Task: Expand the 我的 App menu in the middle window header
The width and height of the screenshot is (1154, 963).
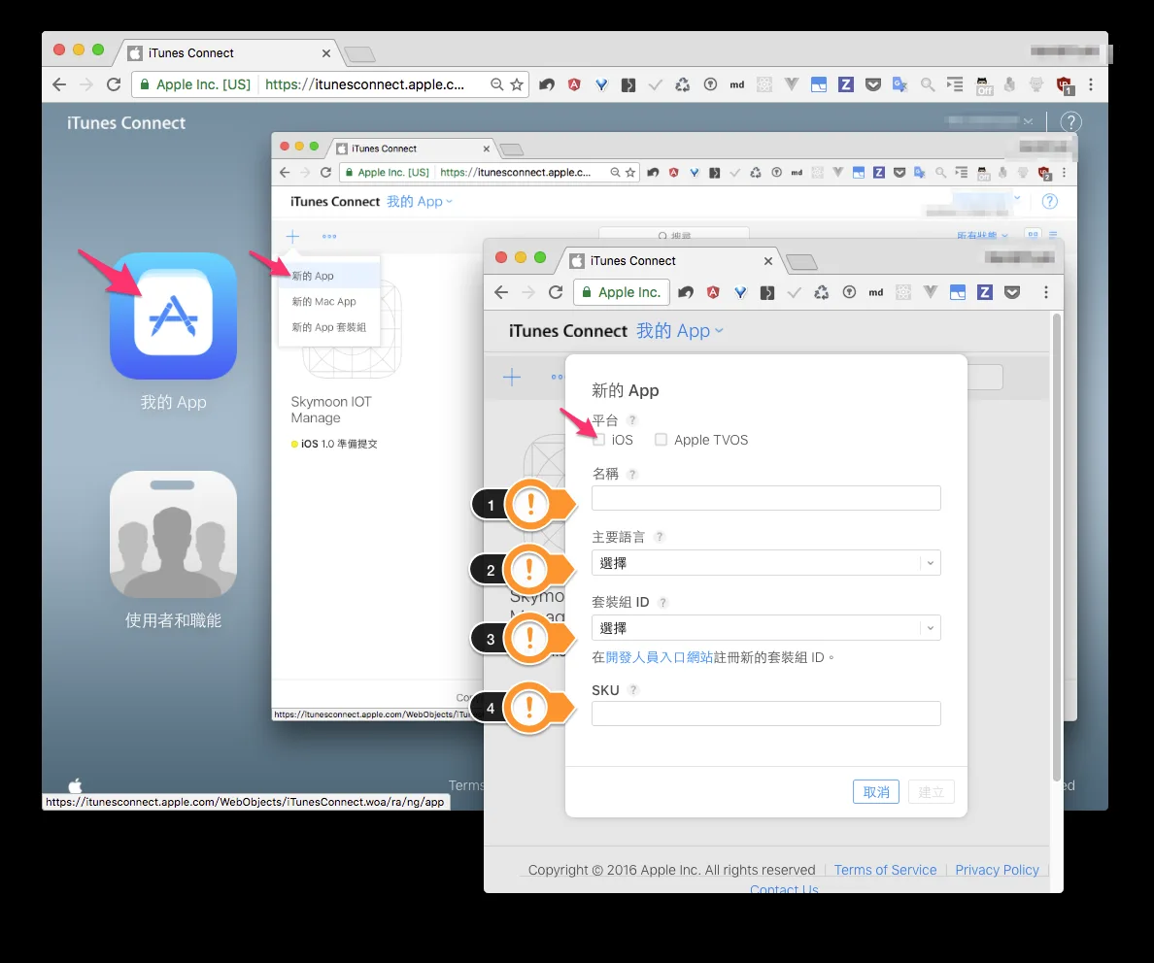Action: pyautogui.click(x=420, y=202)
